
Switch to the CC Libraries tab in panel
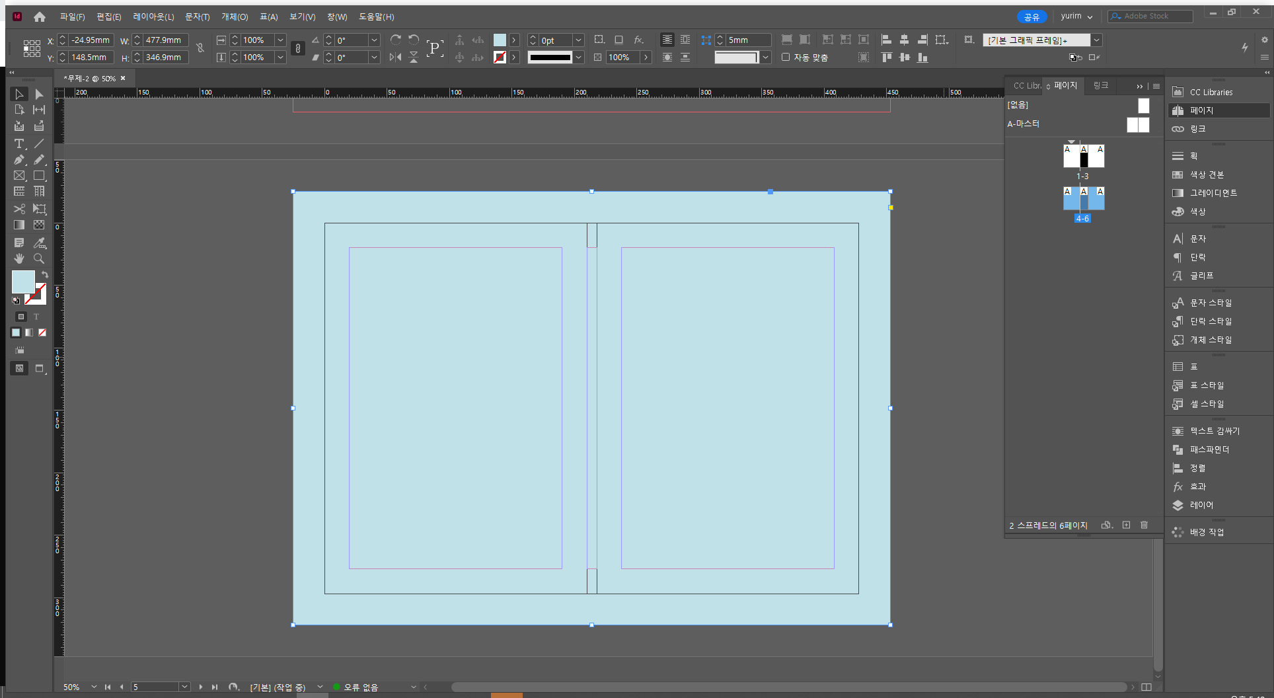1027,86
